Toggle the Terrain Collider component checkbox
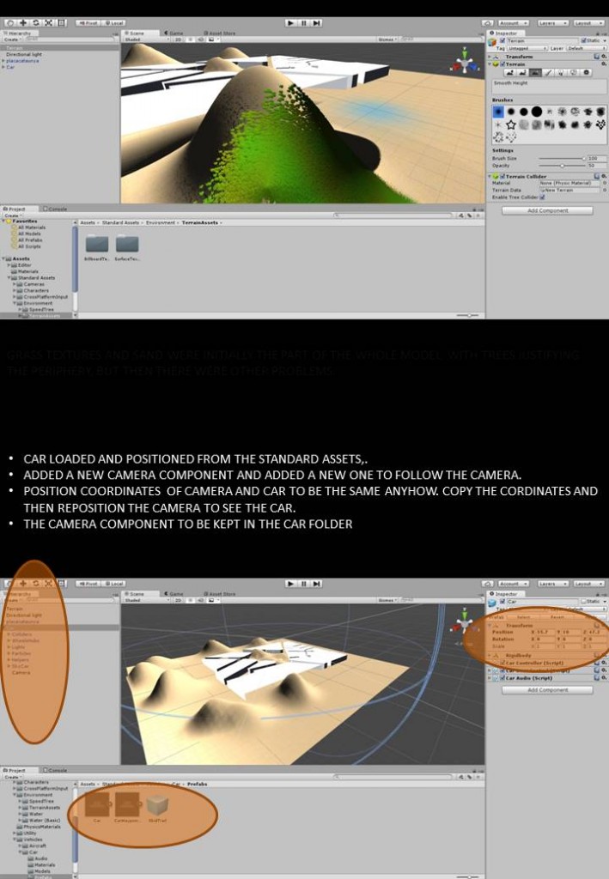The height and width of the screenshot is (879, 609). tap(502, 176)
